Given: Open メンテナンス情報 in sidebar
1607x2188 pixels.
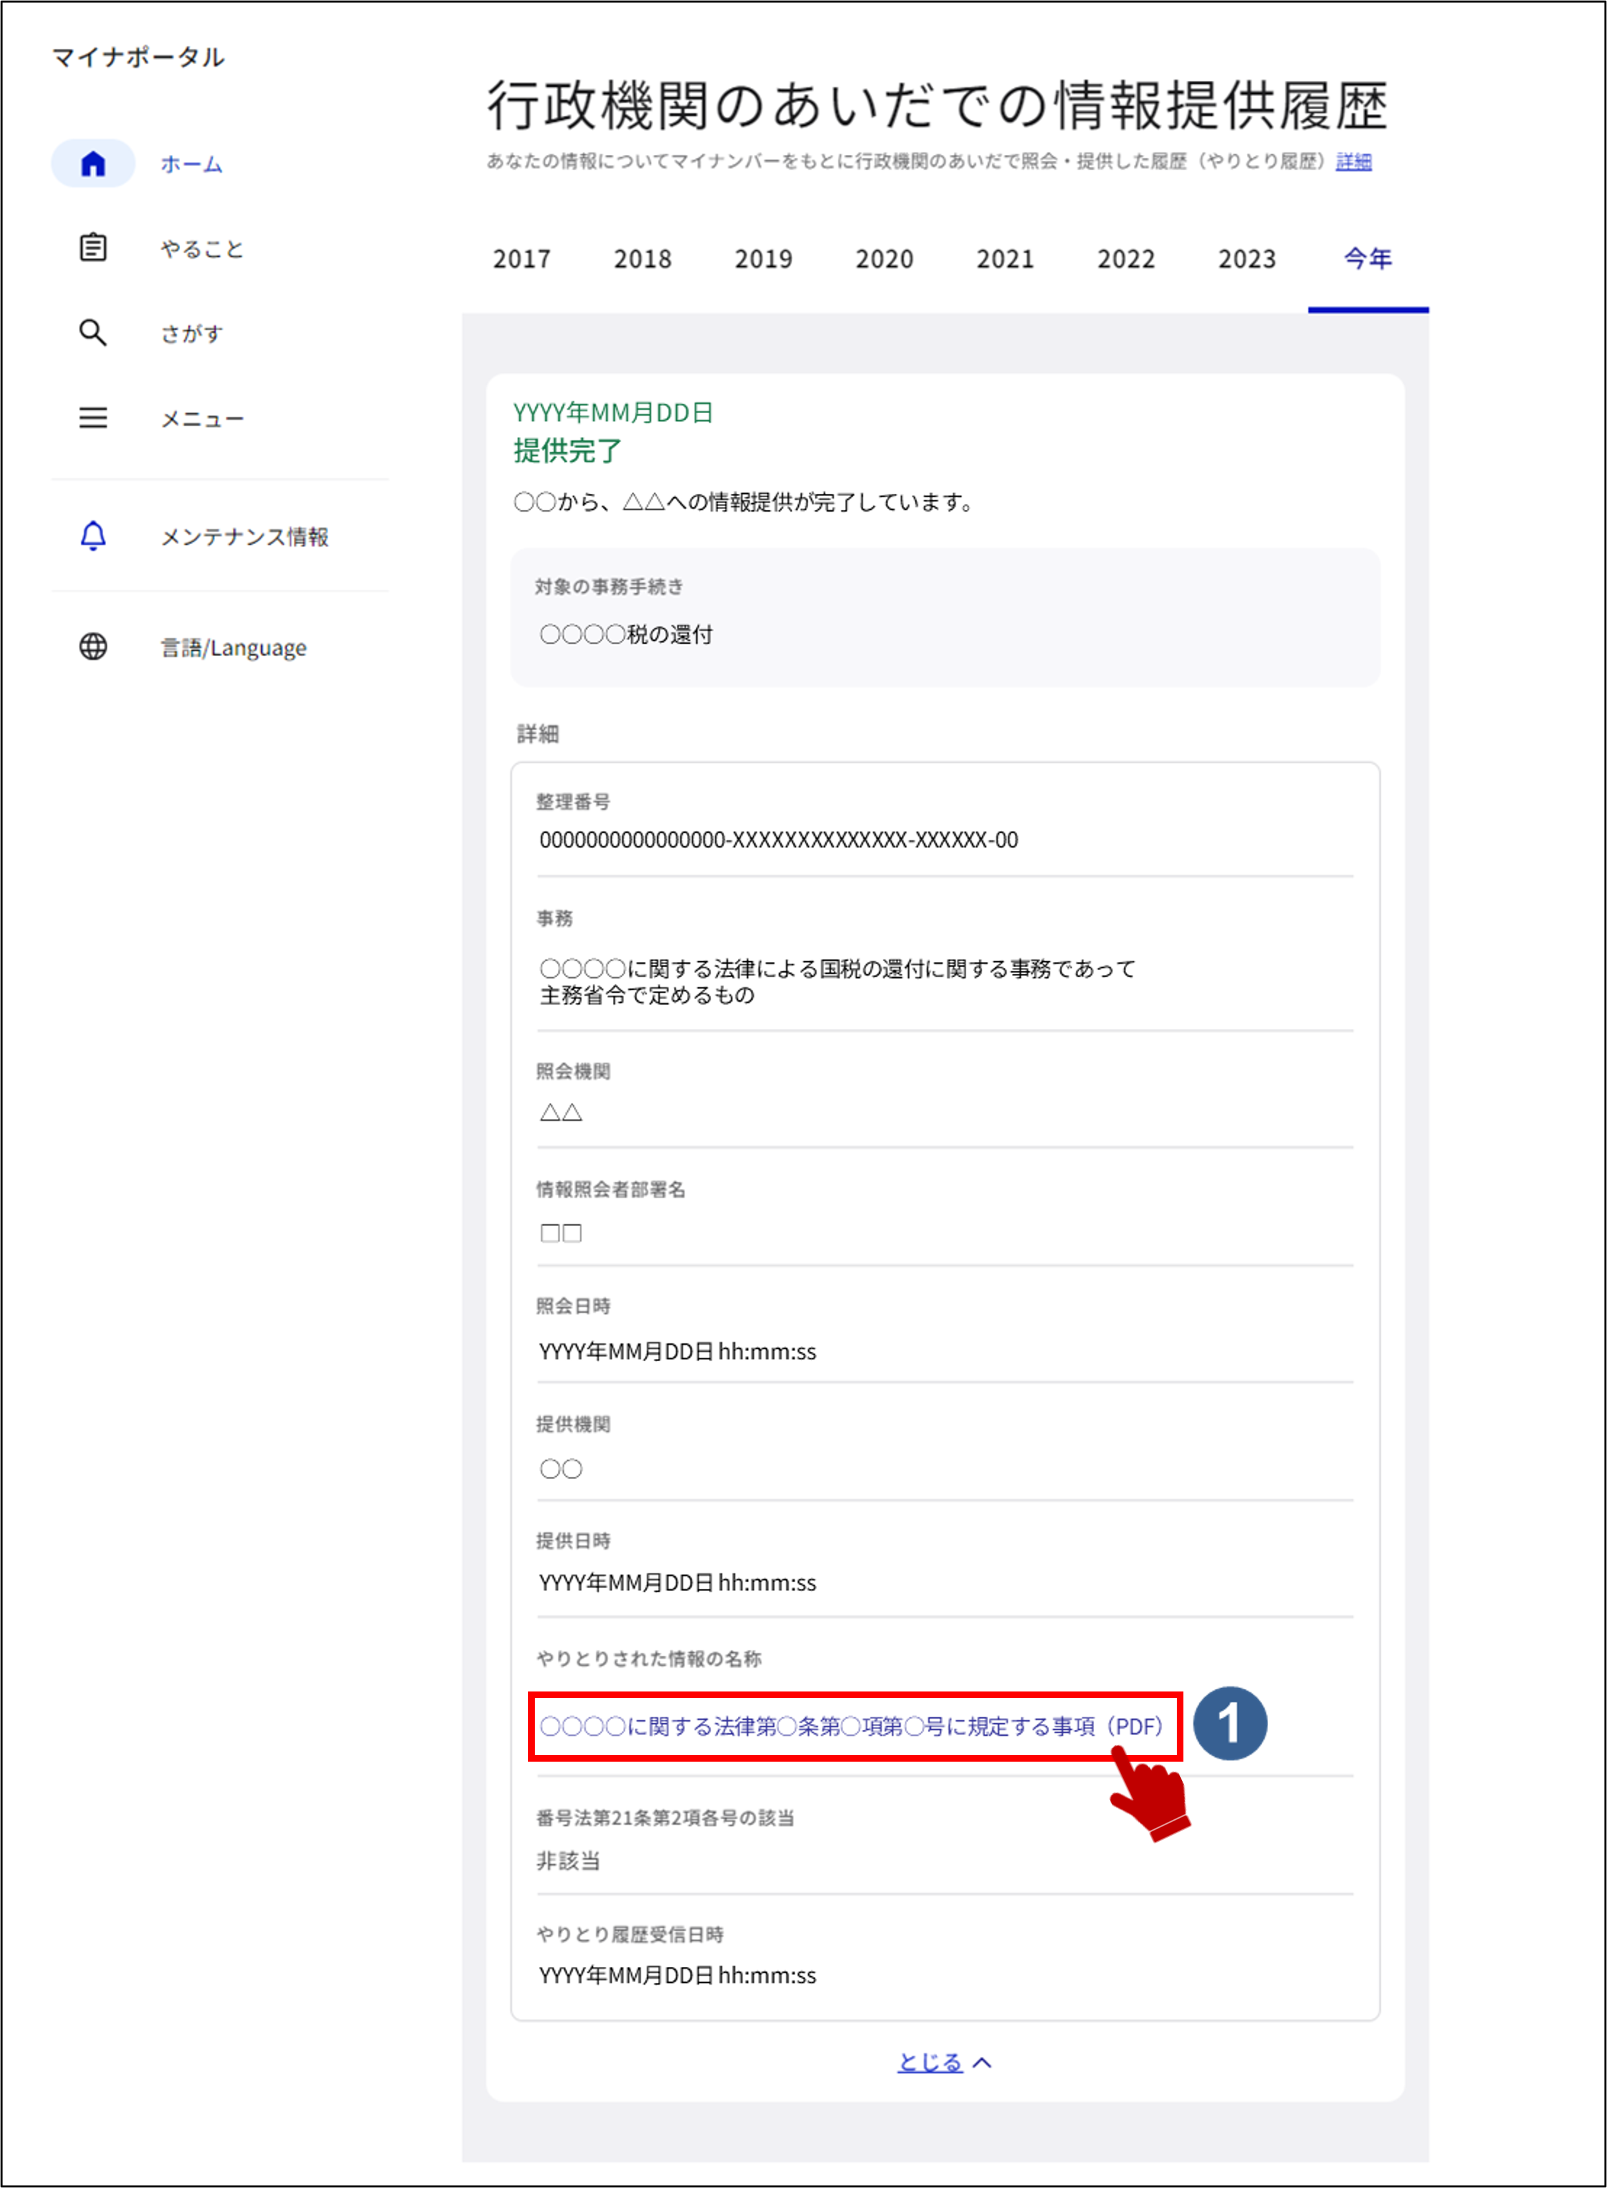Looking at the screenshot, I should pos(244,537).
